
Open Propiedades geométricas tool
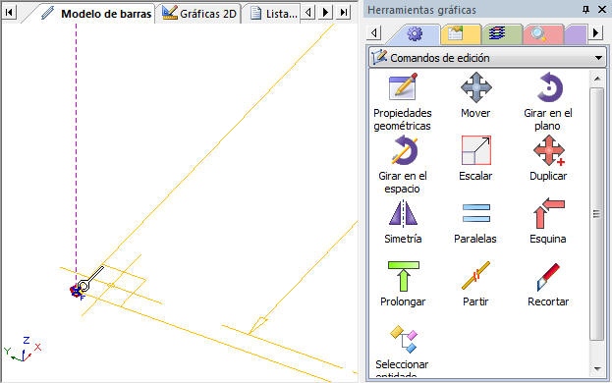coord(403,87)
